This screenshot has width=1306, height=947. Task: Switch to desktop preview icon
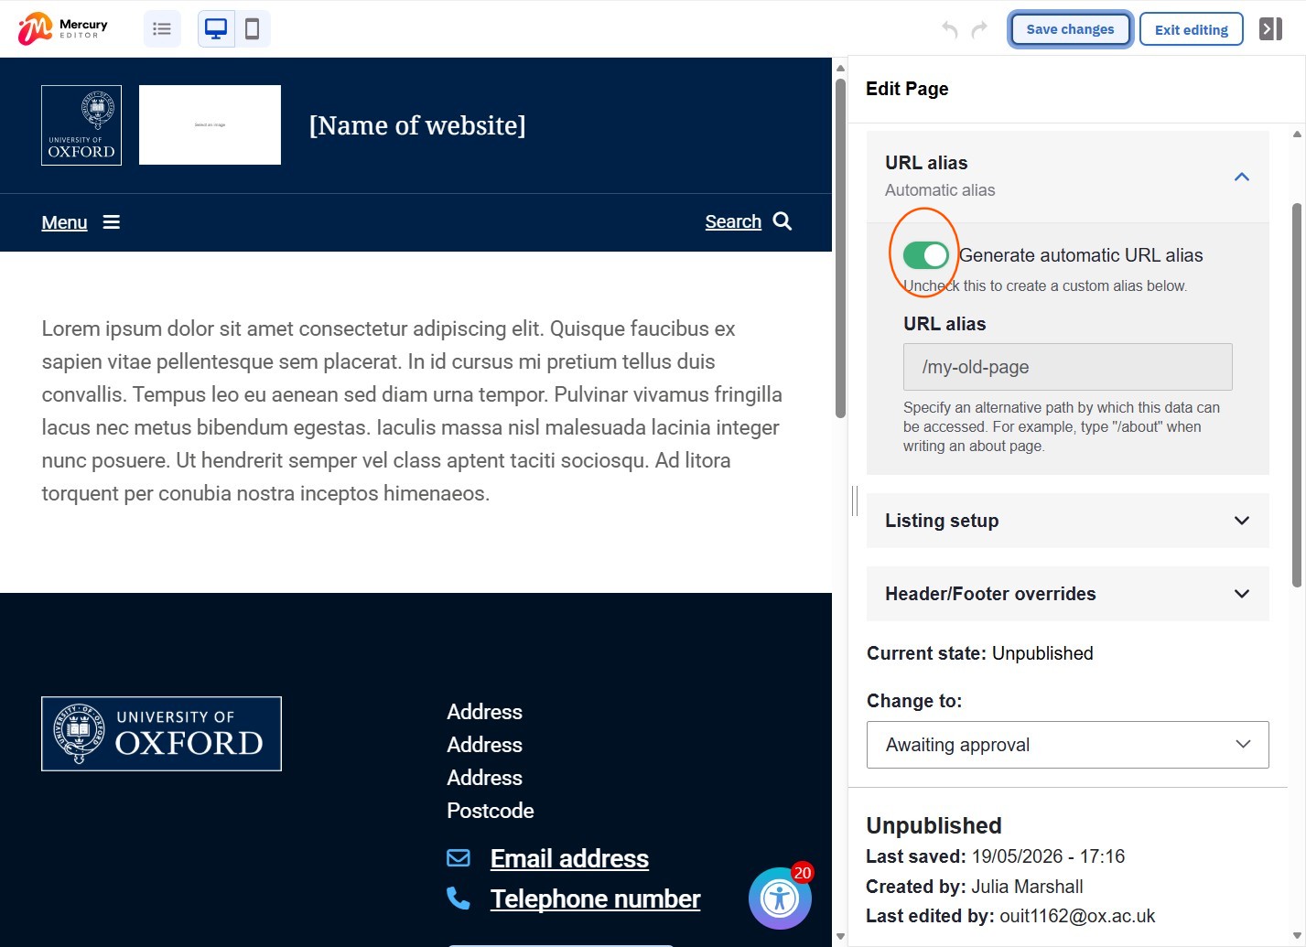(x=216, y=29)
